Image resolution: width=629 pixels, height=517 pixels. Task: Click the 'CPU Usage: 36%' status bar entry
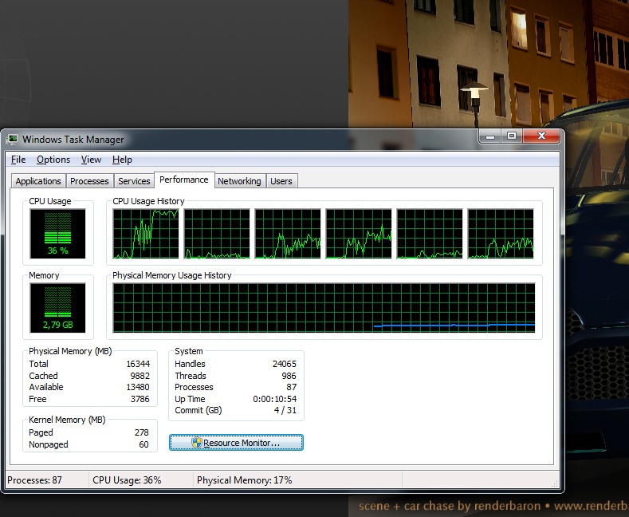(127, 480)
